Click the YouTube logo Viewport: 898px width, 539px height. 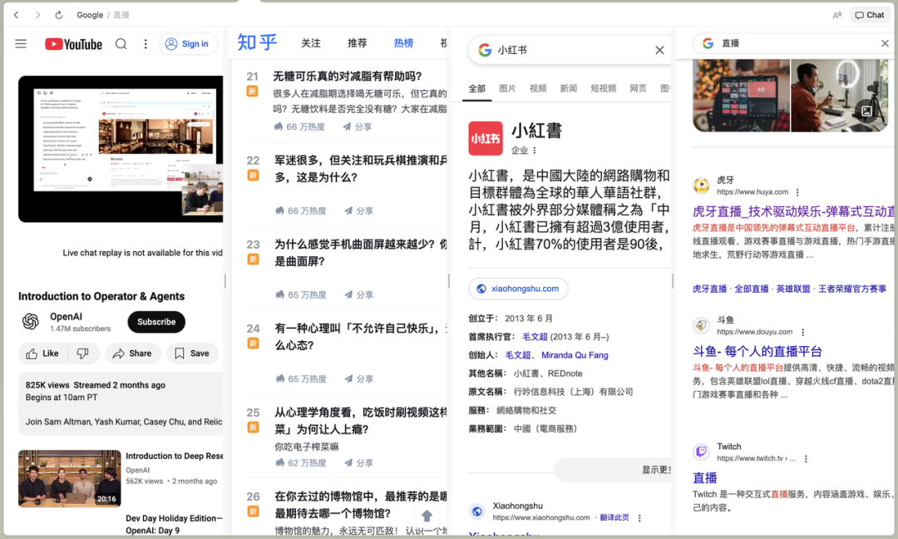point(73,44)
